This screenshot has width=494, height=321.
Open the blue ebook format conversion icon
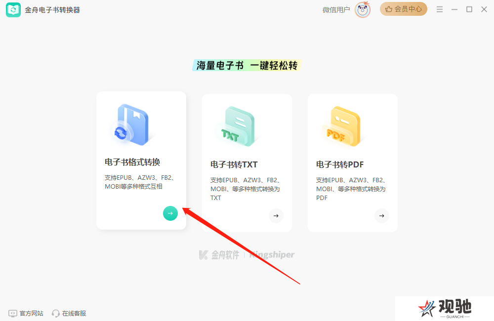pos(131,124)
